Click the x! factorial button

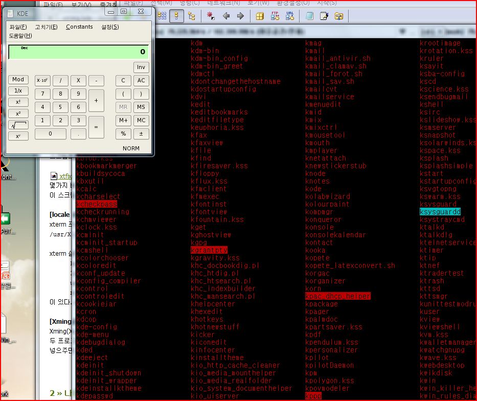coord(18,102)
